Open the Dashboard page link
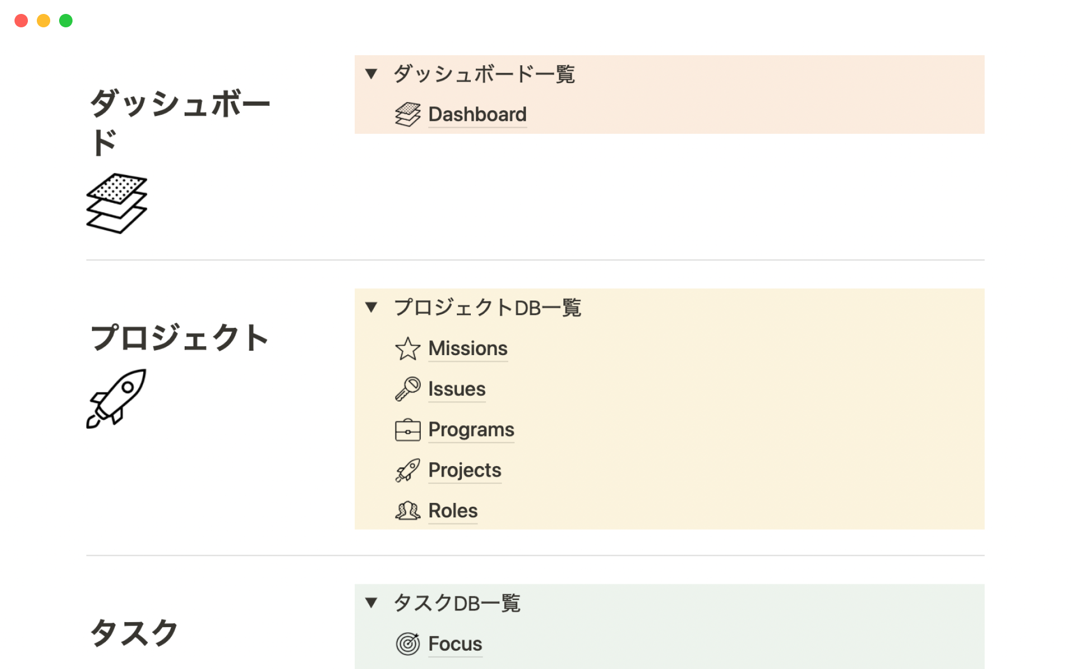This screenshot has height=669, width=1071. [477, 114]
